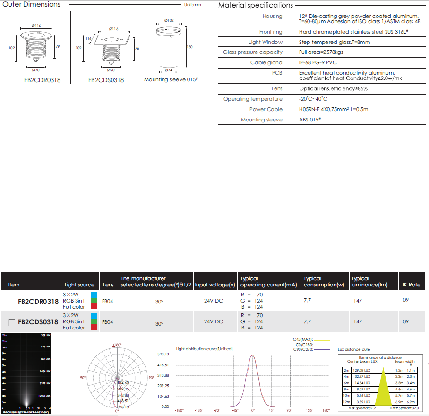Click the Light source column header
Screen dimensions: 429x416
[79, 285]
